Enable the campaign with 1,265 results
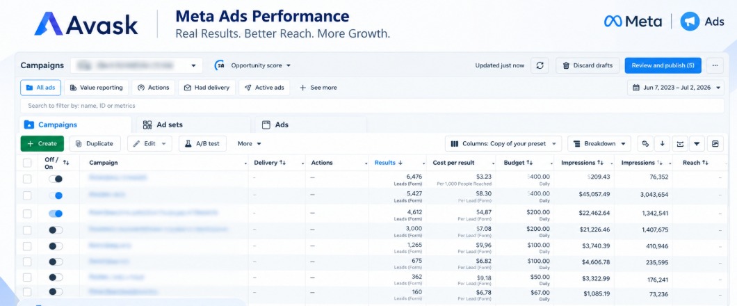 [56, 246]
